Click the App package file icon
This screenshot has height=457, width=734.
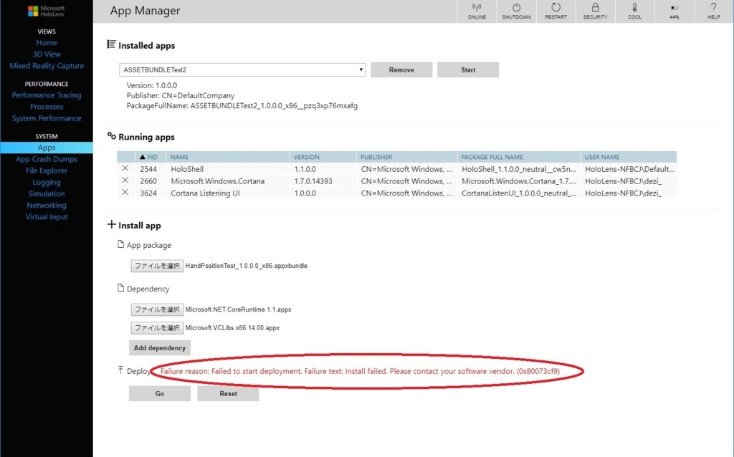[x=120, y=244]
